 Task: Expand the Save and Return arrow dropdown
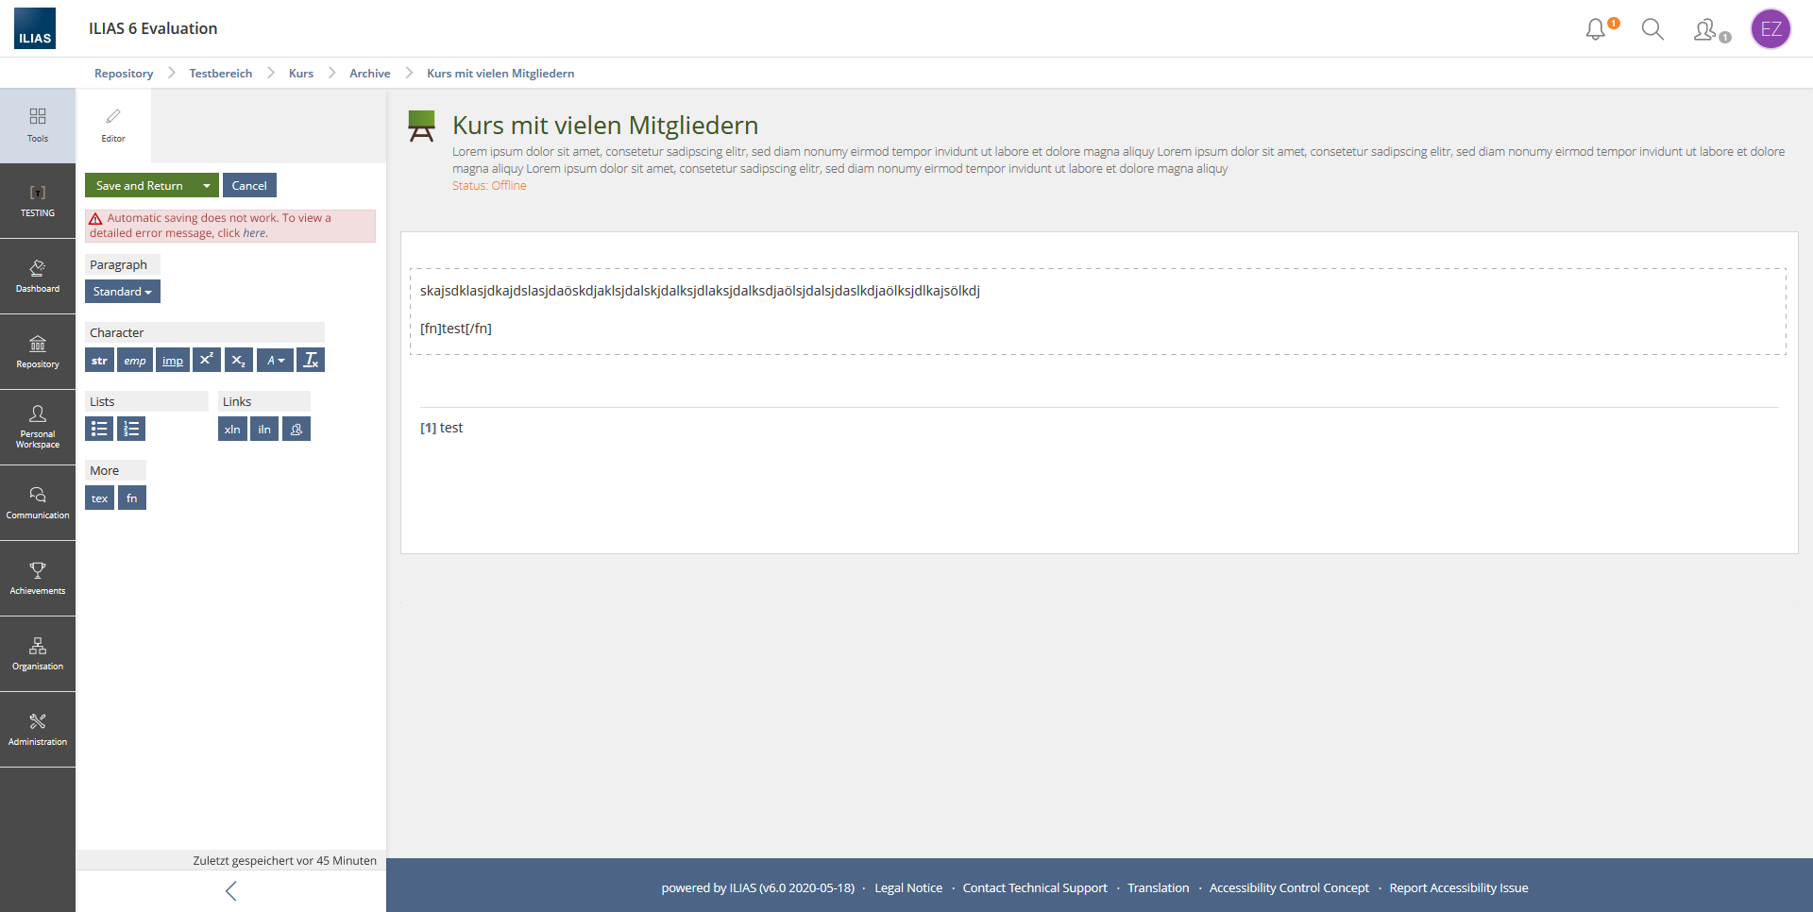(x=207, y=186)
